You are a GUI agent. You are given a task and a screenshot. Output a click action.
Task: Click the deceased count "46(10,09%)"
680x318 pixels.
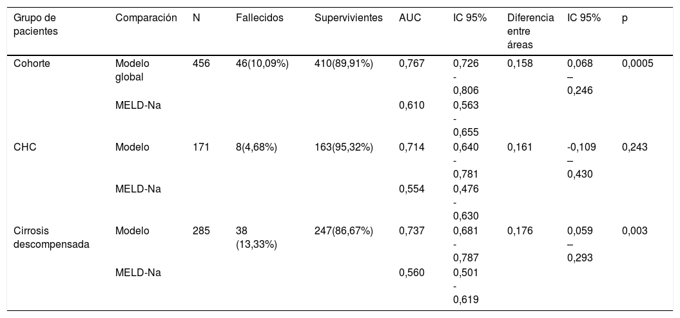click(262, 64)
